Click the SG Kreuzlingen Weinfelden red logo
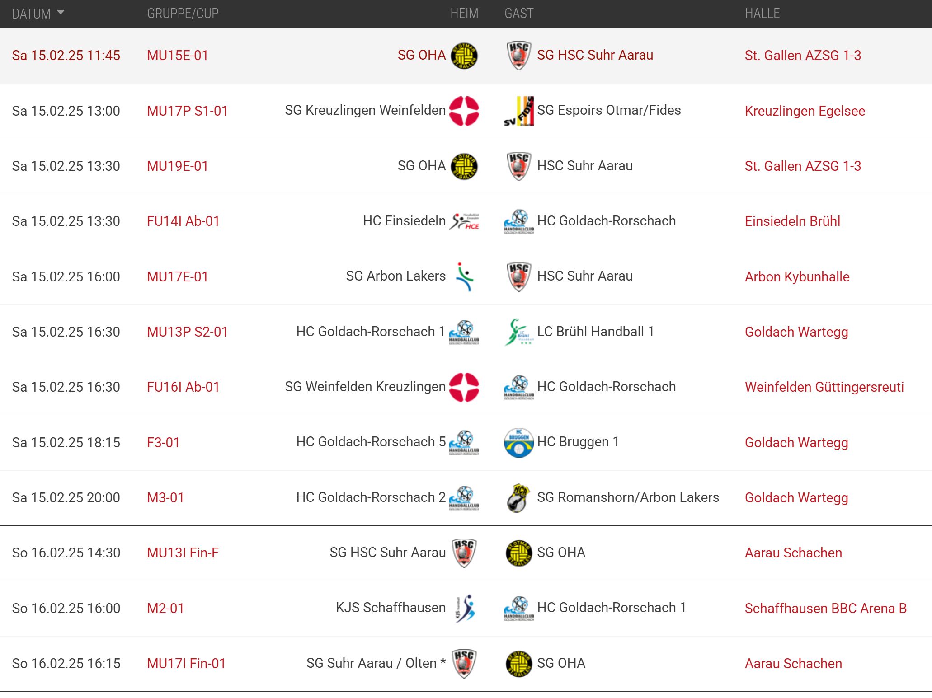 [464, 111]
